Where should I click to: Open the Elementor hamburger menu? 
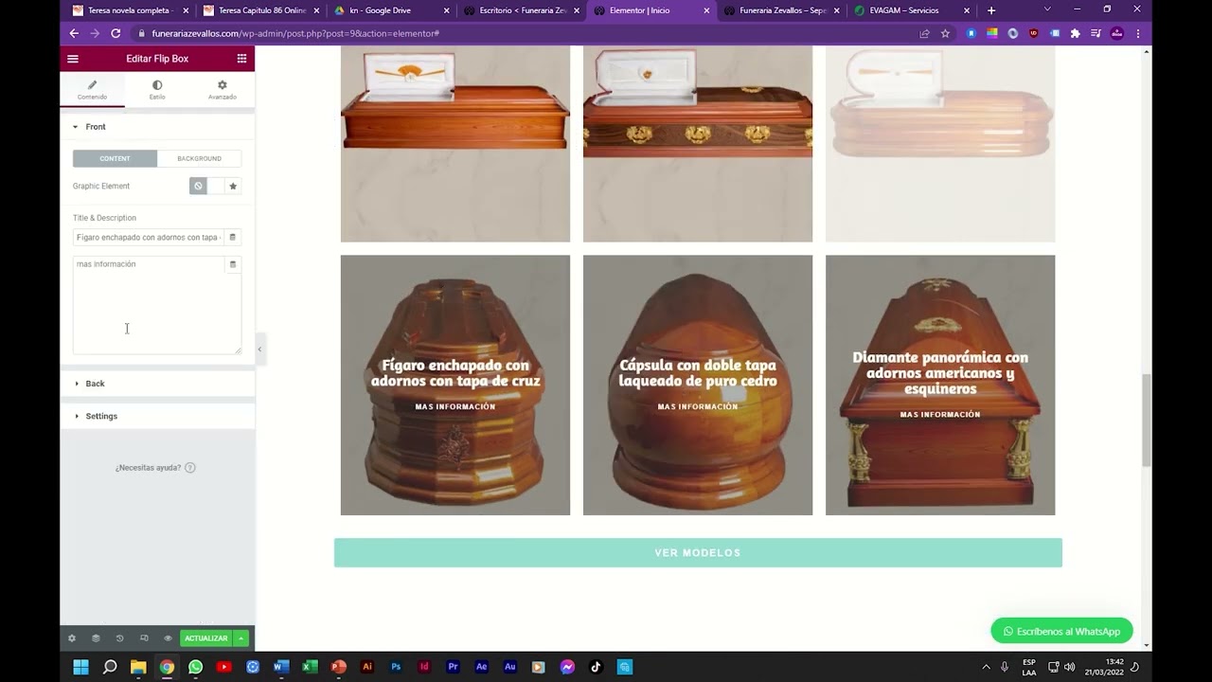(73, 59)
